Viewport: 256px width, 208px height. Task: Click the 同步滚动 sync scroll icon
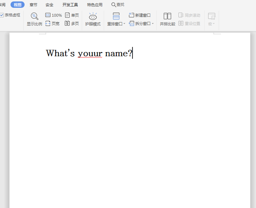coord(181,15)
